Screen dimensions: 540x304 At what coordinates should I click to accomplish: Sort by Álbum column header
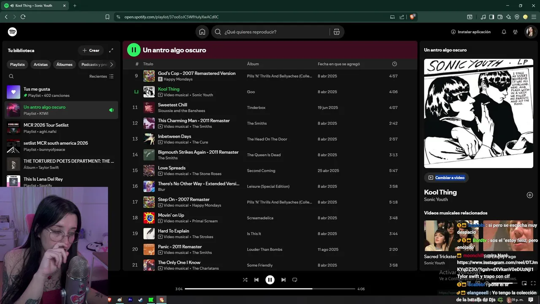click(253, 64)
